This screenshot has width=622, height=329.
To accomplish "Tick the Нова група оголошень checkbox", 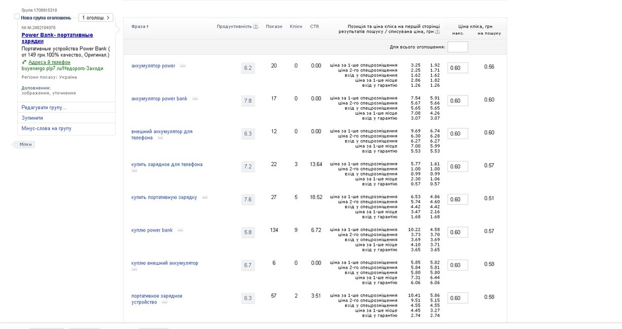I will click(x=17, y=17).
